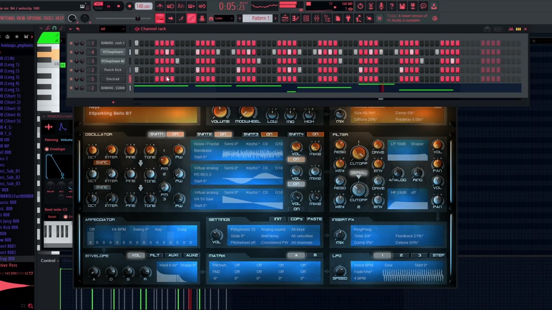Open the PATTERNS menu
The width and height of the screenshot is (552, 310).
(x=7, y=18)
